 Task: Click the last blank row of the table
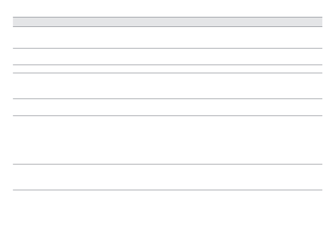point(167,177)
